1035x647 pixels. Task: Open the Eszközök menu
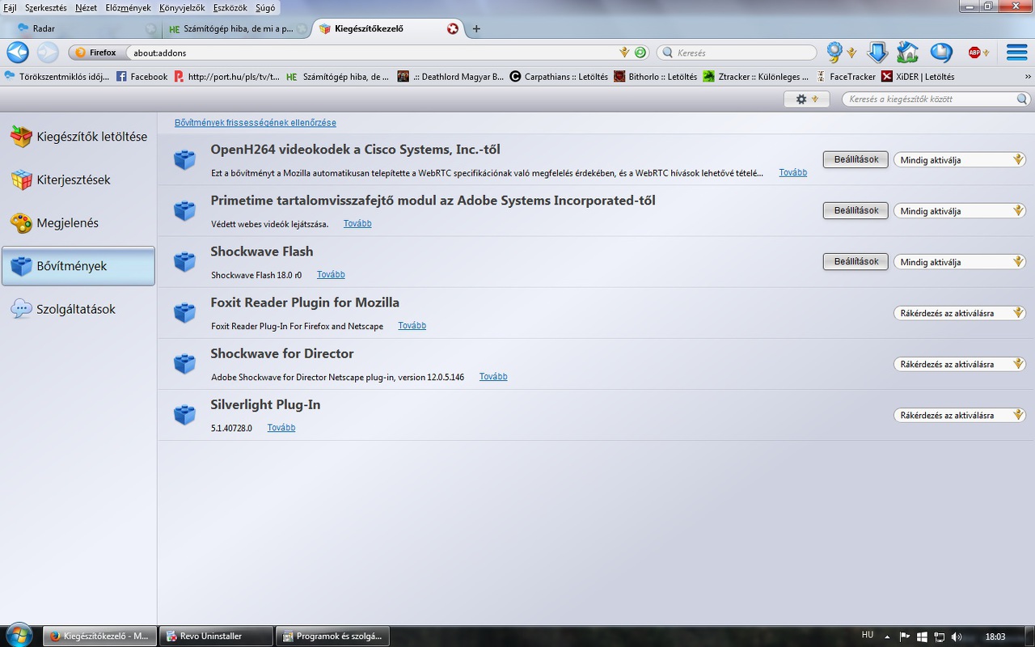tap(230, 7)
